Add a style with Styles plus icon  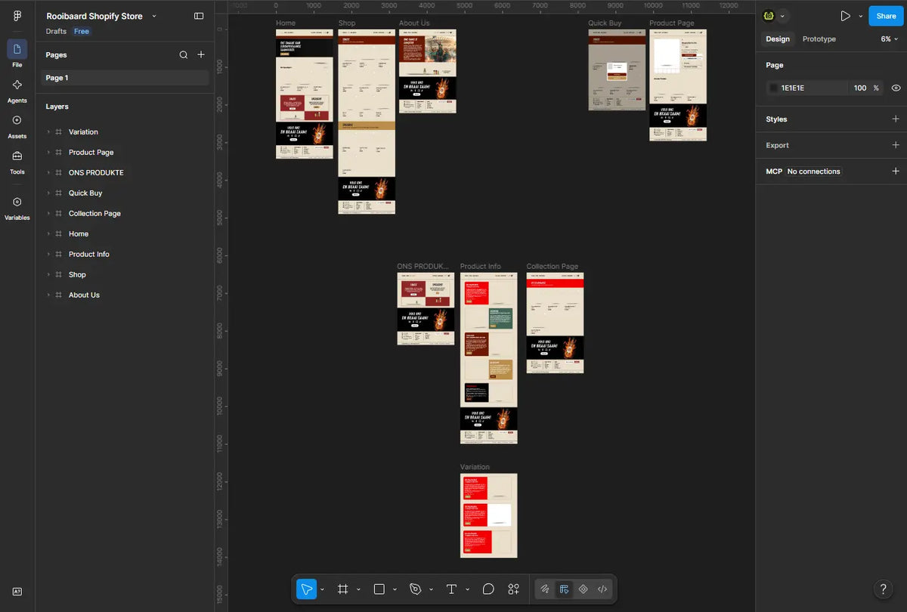click(896, 119)
